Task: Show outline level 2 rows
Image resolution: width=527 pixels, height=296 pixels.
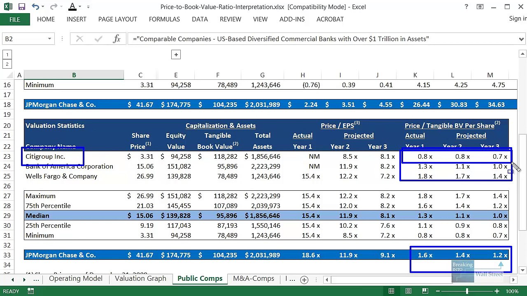Action: click(7, 64)
